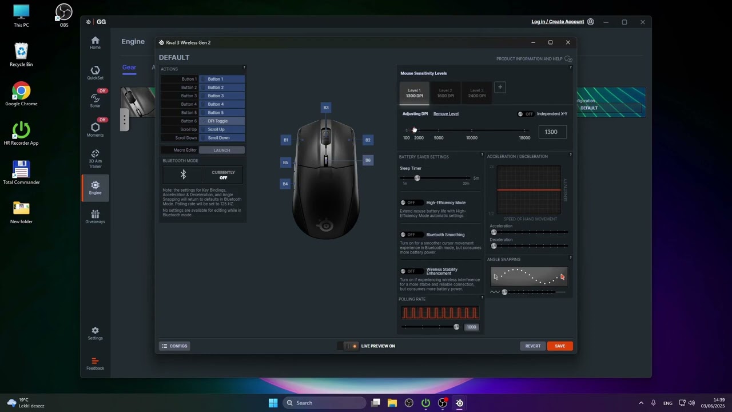Click Angle Snapping help question mark
Viewport: 732px width, 412px height.
click(570, 258)
